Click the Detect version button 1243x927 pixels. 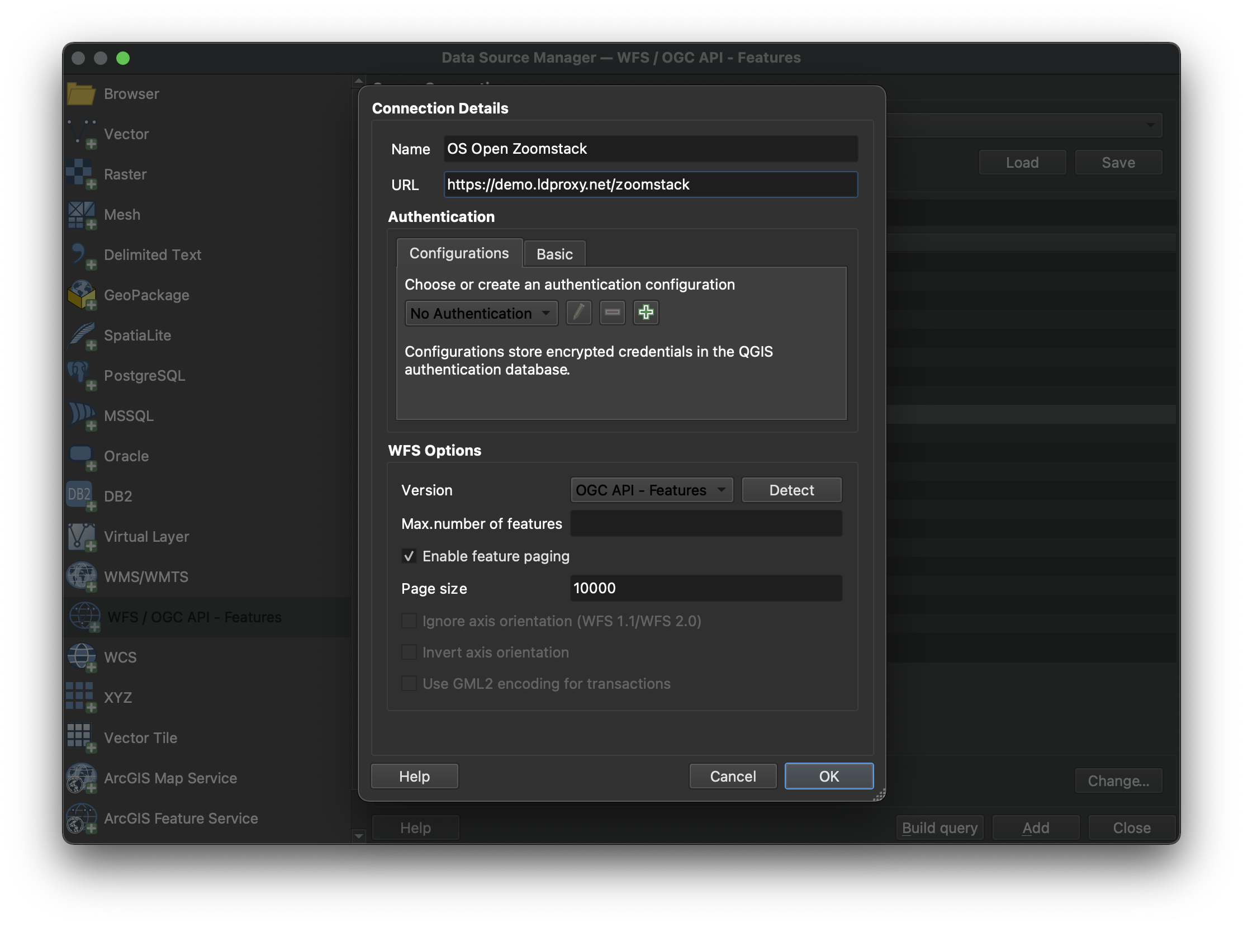[x=791, y=491]
